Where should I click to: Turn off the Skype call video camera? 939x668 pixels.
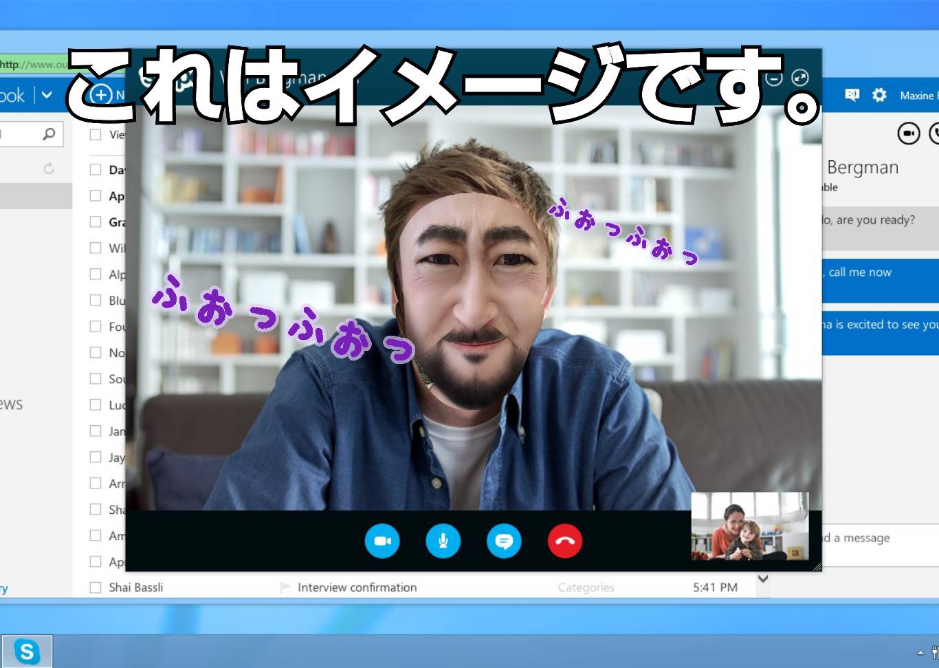(x=382, y=541)
